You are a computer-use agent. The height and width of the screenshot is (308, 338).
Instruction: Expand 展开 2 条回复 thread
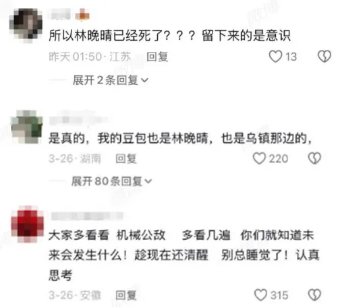tap(110, 80)
